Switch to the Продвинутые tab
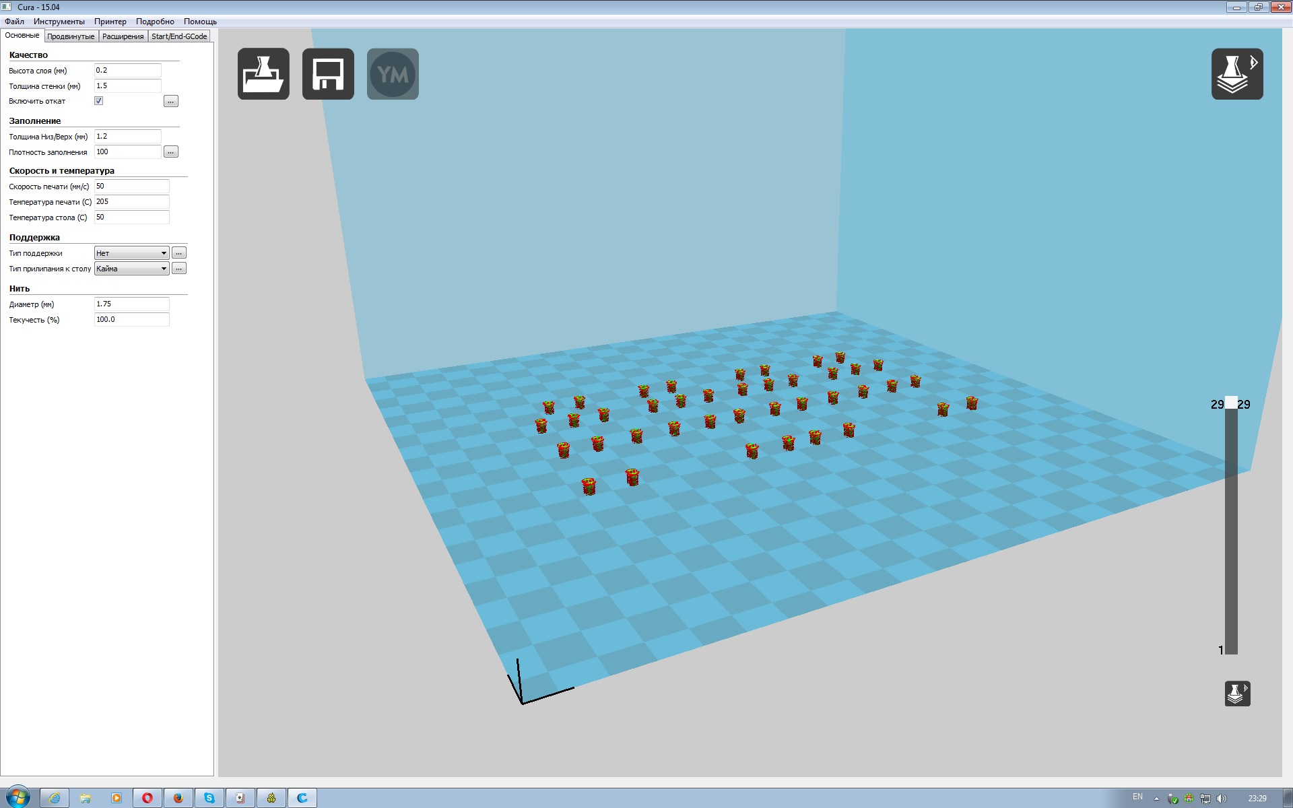The image size is (1293, 808). tap(71, 36)
